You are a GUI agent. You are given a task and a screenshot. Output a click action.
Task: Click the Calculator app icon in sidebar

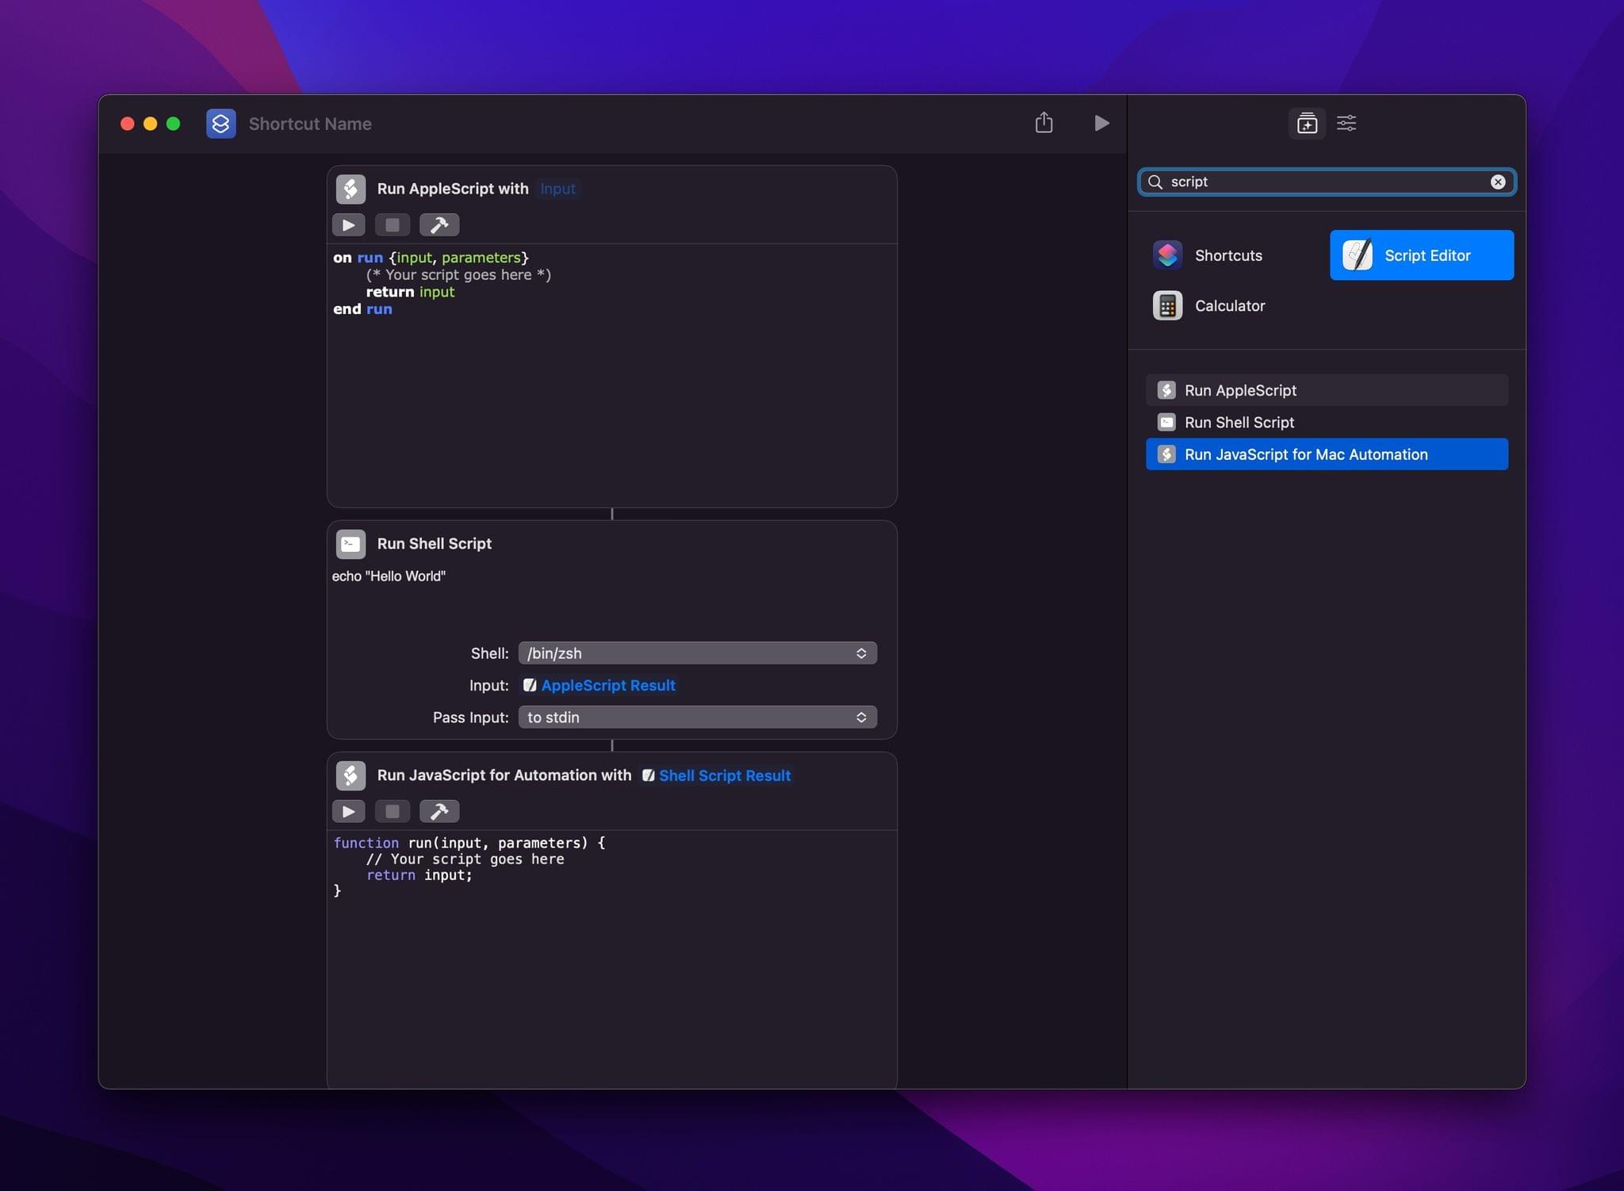pos(1166,305)
